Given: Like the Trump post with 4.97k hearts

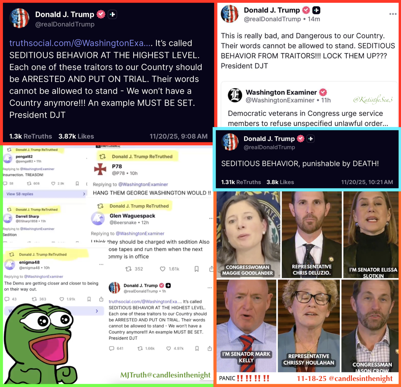Looking at the screenshot, I should pyautogui.click(x=169, y=348).
